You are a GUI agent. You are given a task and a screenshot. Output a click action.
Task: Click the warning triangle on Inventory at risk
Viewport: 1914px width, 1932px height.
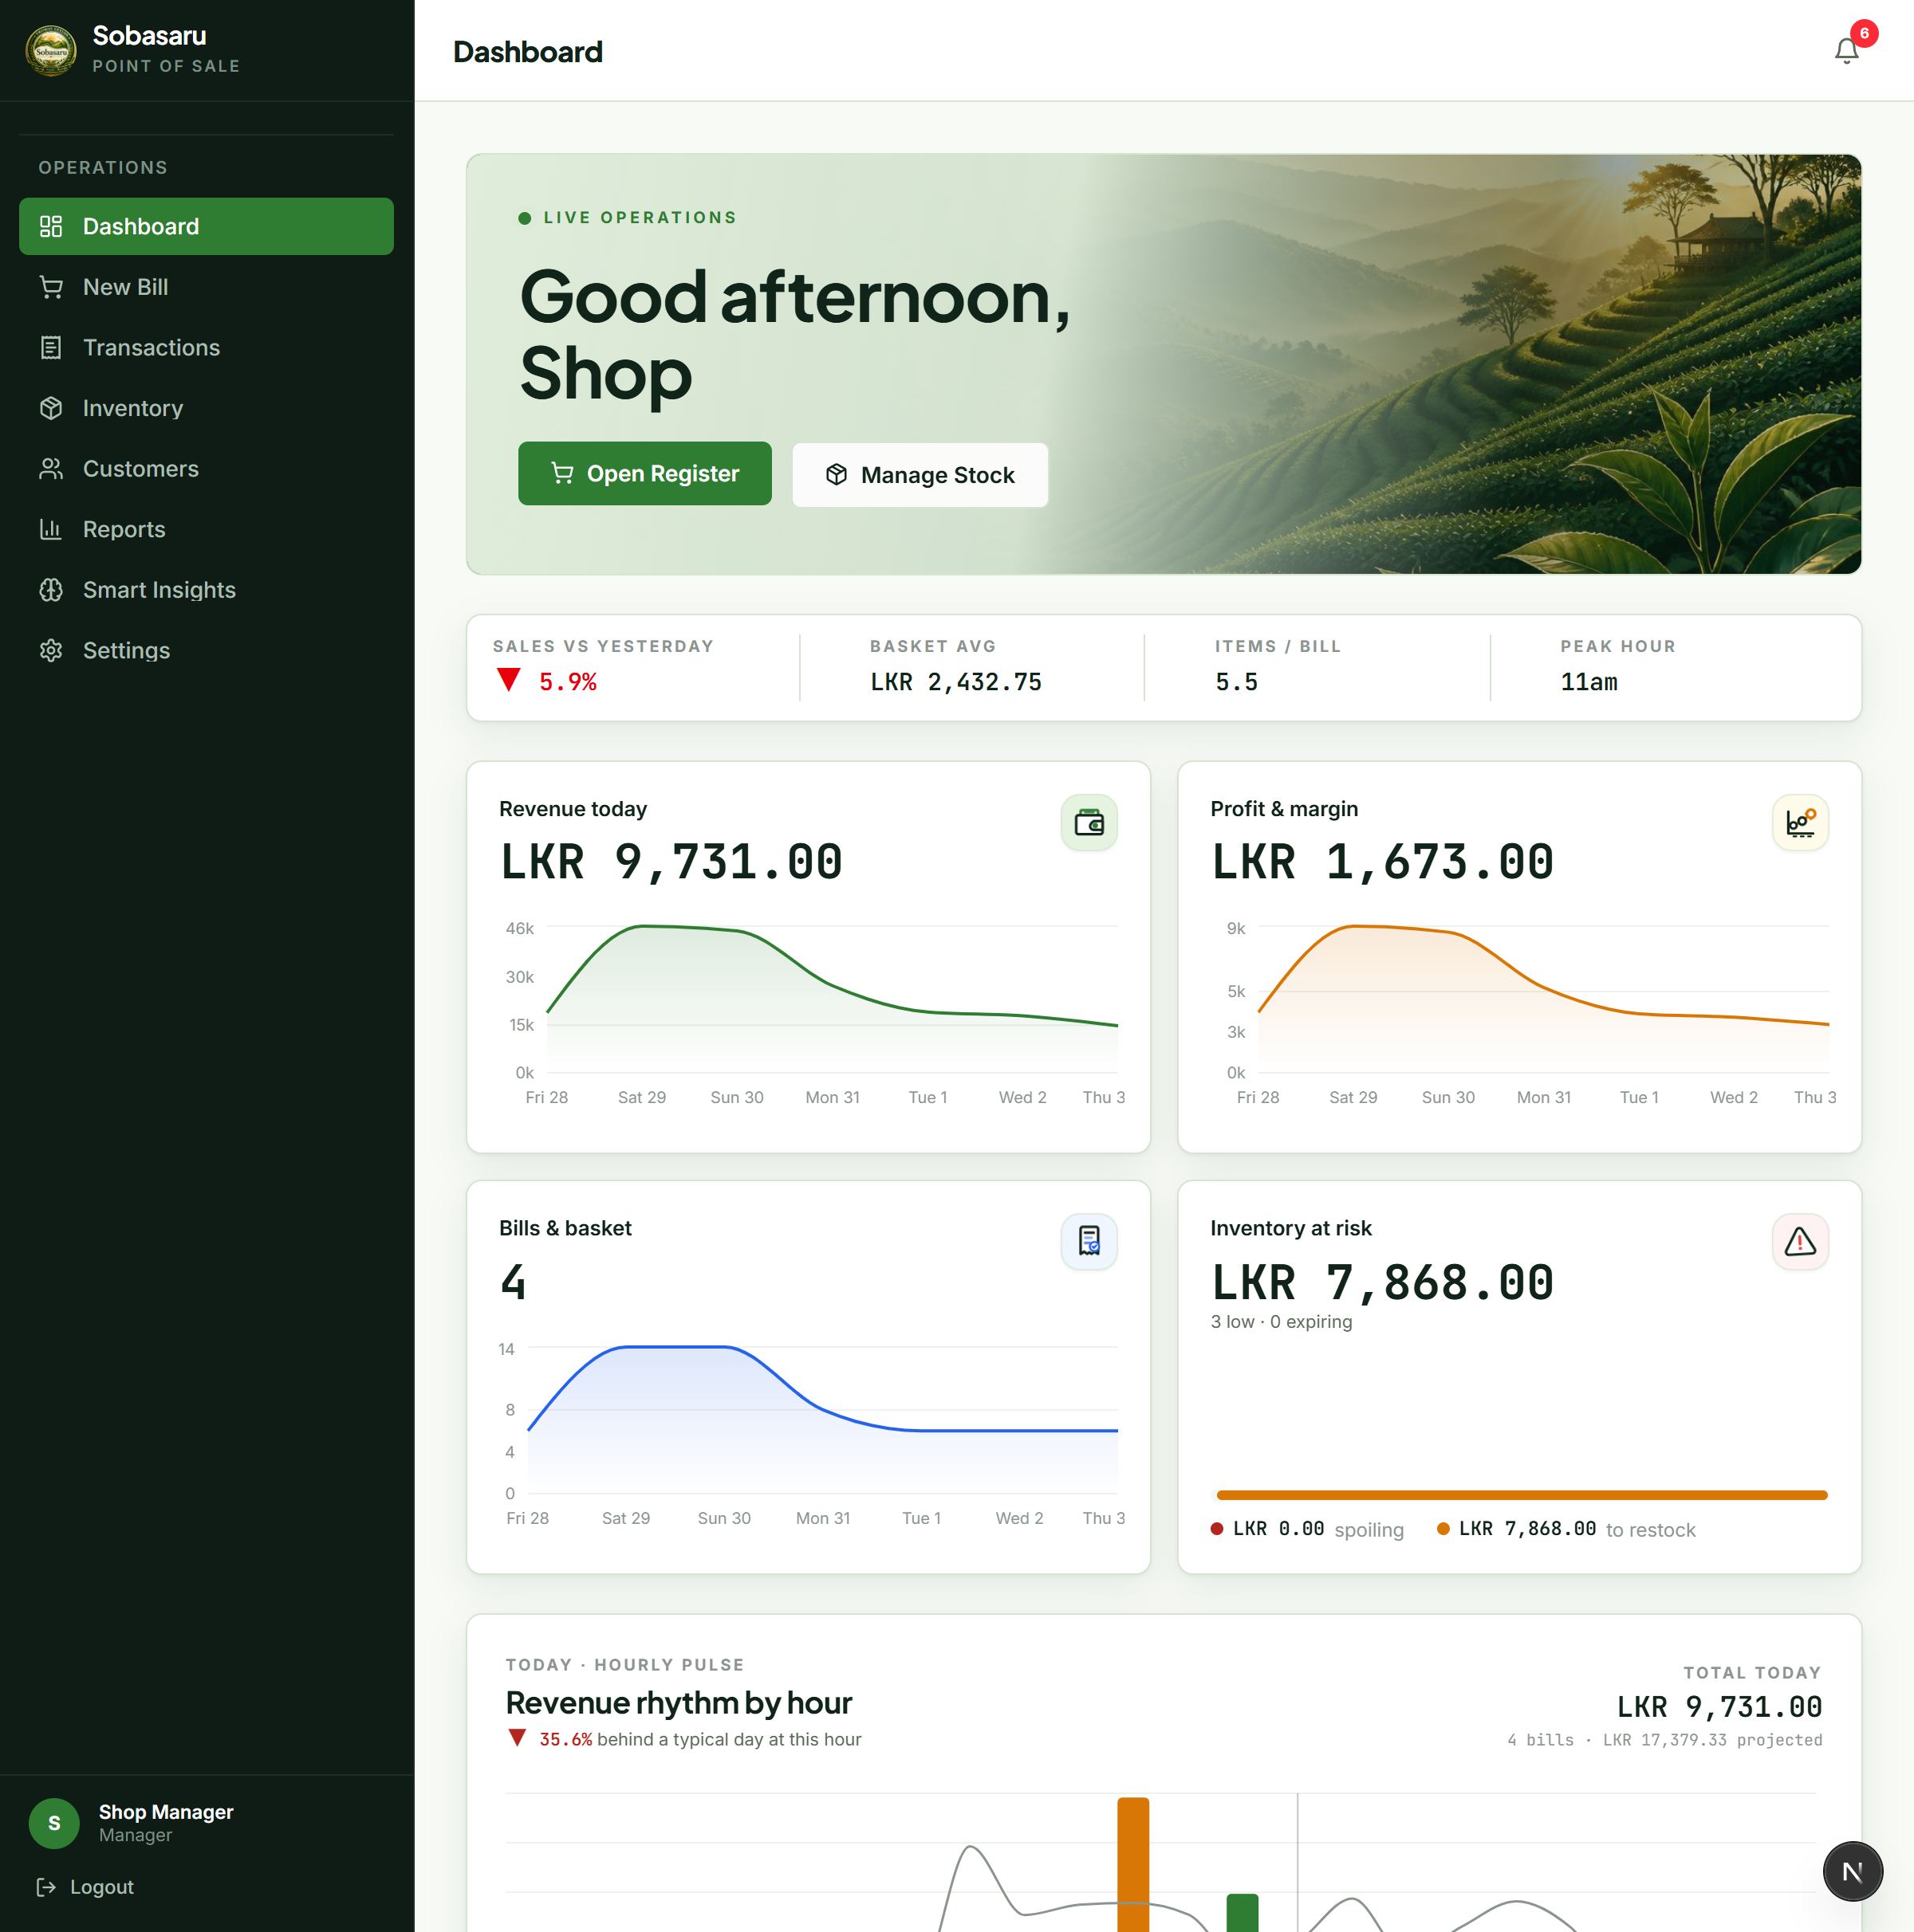point(1800,1241)
